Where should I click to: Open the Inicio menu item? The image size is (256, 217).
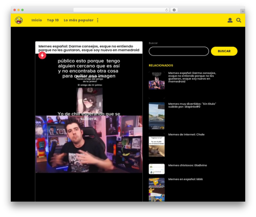click(x=36, y=20)
